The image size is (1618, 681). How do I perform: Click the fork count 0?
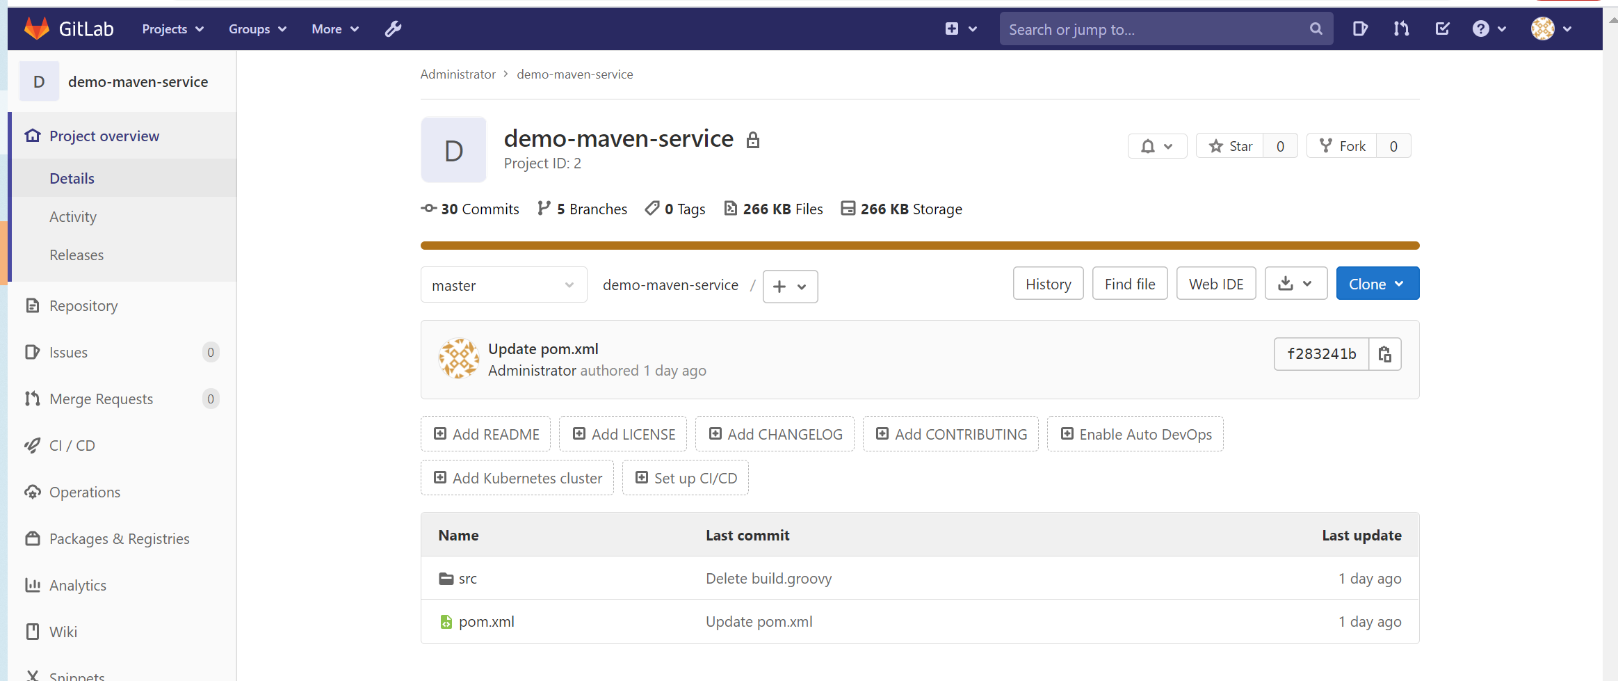tap(1393, 146)
